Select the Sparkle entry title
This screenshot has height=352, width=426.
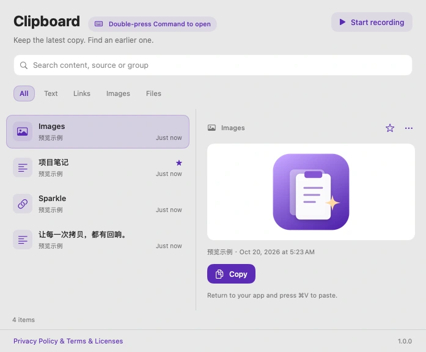(52, 198)
